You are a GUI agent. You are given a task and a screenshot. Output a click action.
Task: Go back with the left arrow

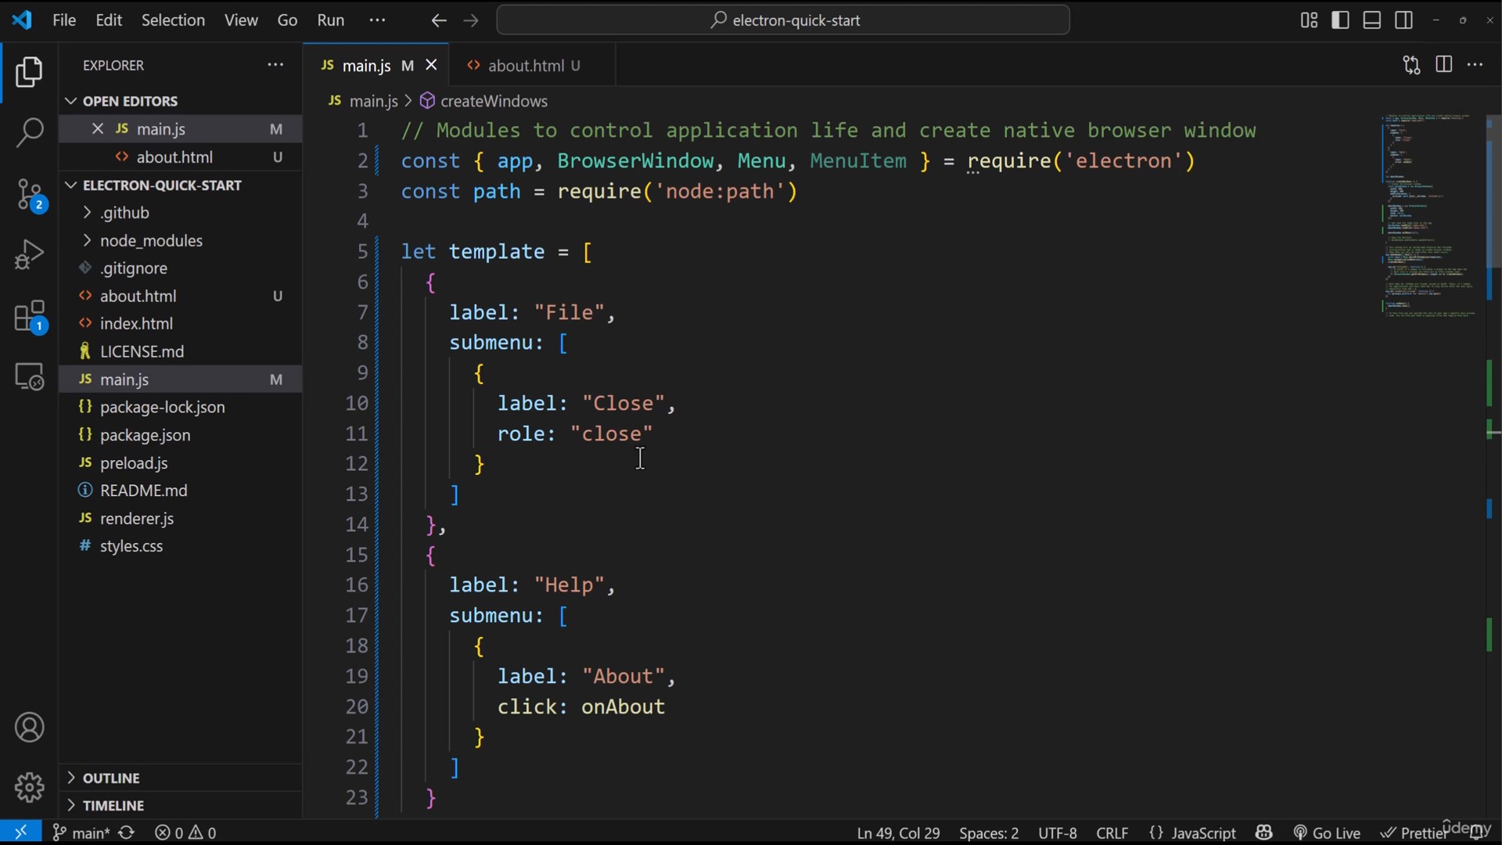point(439,20)
